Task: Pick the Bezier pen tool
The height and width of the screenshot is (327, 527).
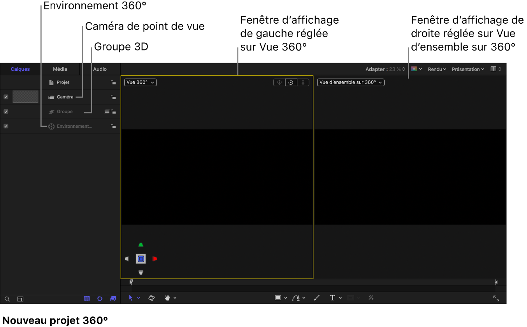Action: pyautogui.click(x=297, y=298)
